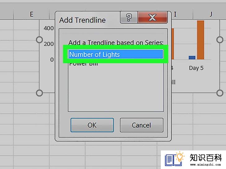Select column E header

click(x=31, y=14)
